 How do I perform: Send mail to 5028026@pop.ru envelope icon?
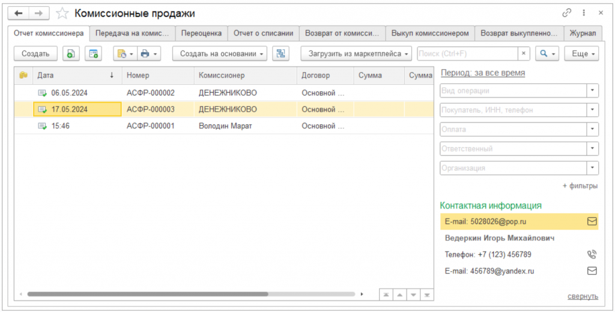[592, 221]
